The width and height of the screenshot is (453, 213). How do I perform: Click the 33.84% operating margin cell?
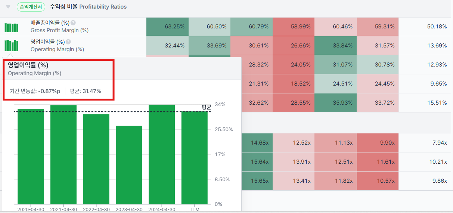point(335,46)
